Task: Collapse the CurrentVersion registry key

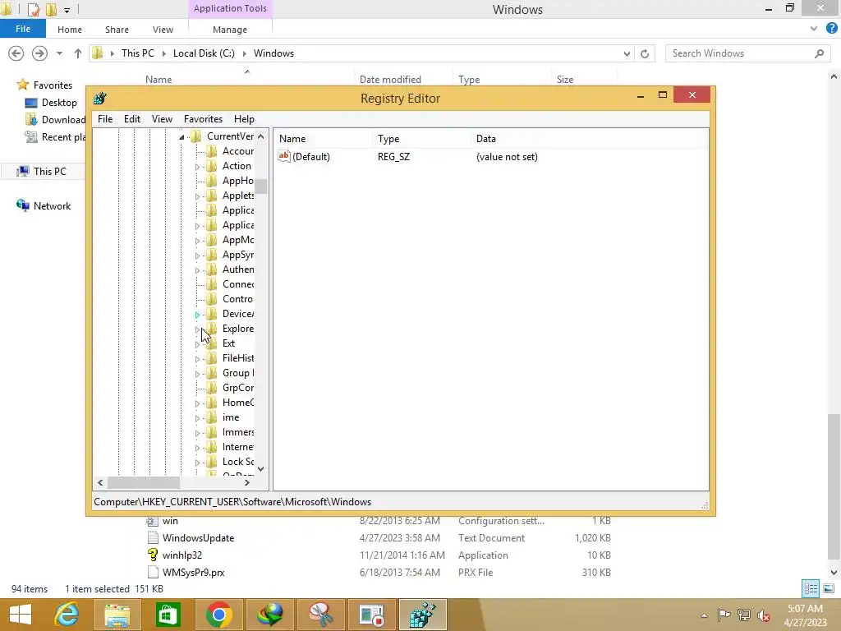Action: 182,137
